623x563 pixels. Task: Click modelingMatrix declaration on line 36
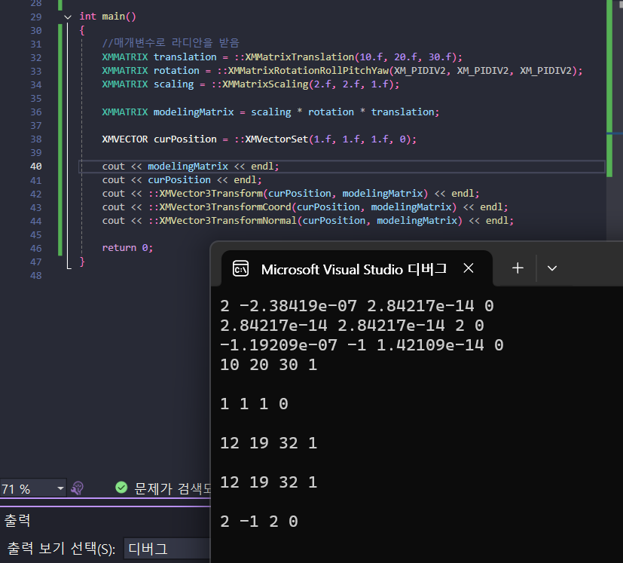coord(194,112)
